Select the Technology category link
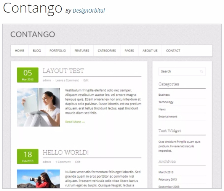Screen dimensions: 224x191 (x=166, y=102)
